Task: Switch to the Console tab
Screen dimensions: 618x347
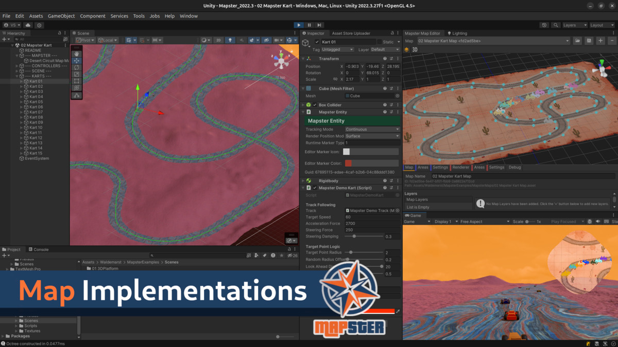Action: click(38, 249)
